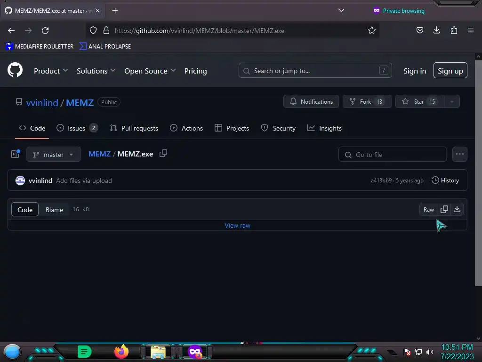Screen dimensions: 482x362
Task: Copy the file path icon
Action: tap(163, 153)
